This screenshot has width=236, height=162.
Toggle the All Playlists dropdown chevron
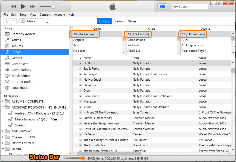point(19,96)
